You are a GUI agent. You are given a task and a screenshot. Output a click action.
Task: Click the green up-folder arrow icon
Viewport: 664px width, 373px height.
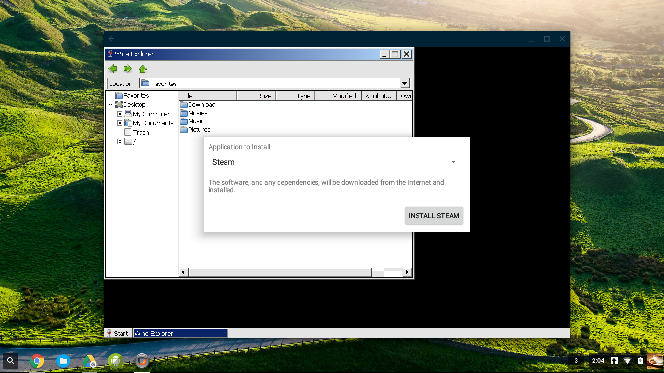click(x=143, y=68)
